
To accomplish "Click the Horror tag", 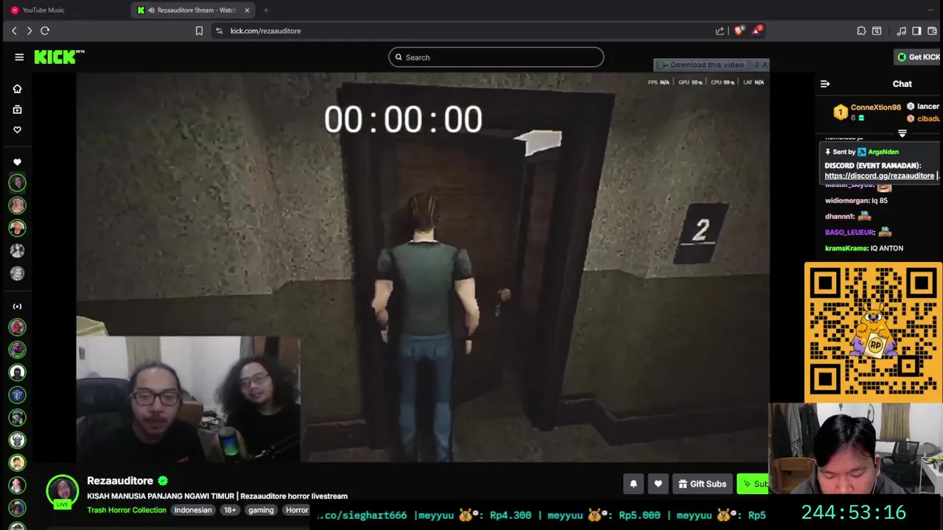I will (297, 510).
